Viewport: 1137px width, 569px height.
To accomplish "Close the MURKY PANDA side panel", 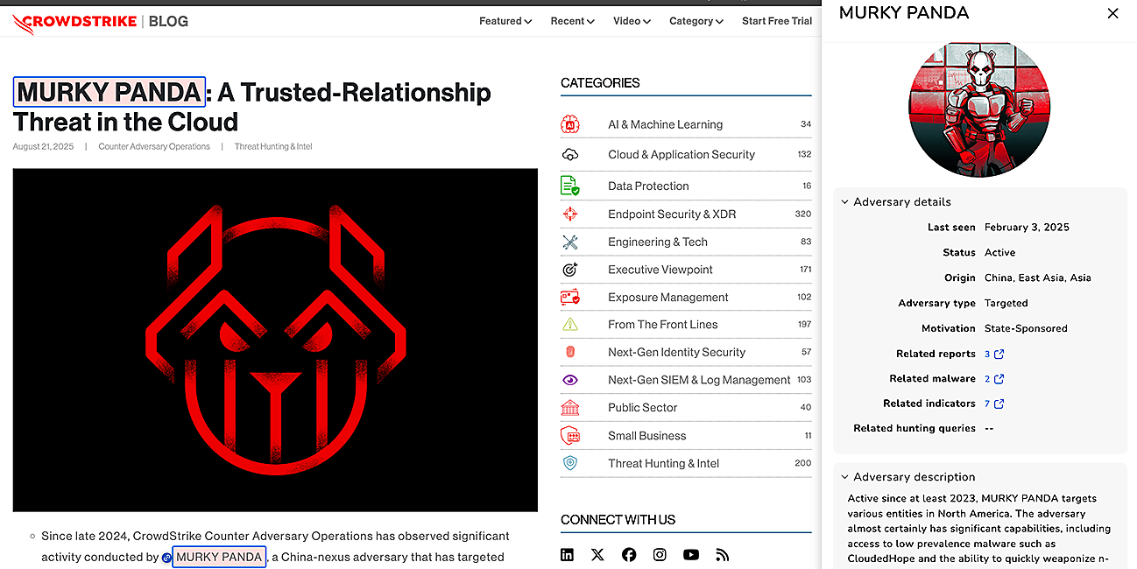I will point(1112,13).
